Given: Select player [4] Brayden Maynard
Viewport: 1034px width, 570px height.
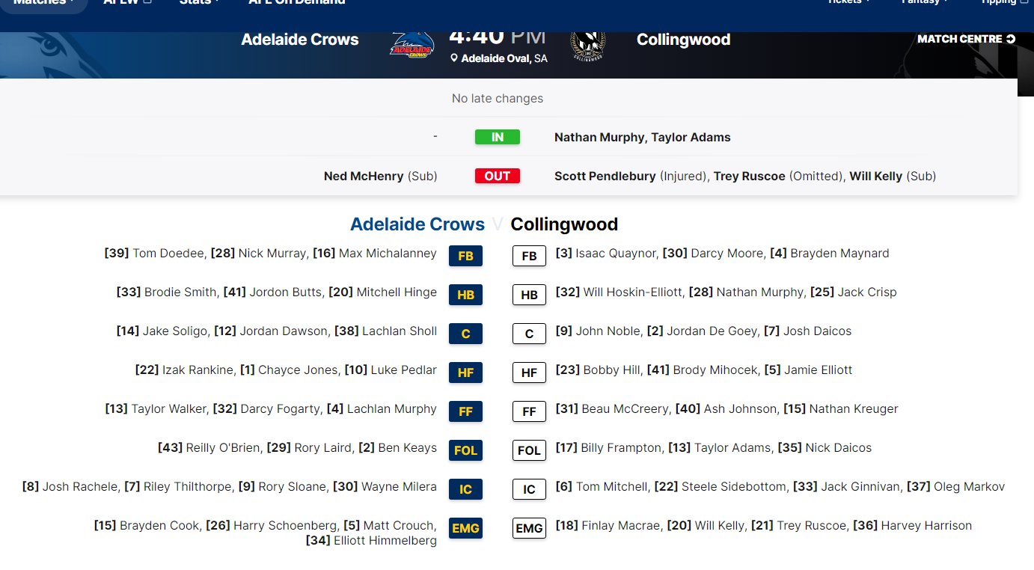Looking at the screenshot, I should point(830,254).
